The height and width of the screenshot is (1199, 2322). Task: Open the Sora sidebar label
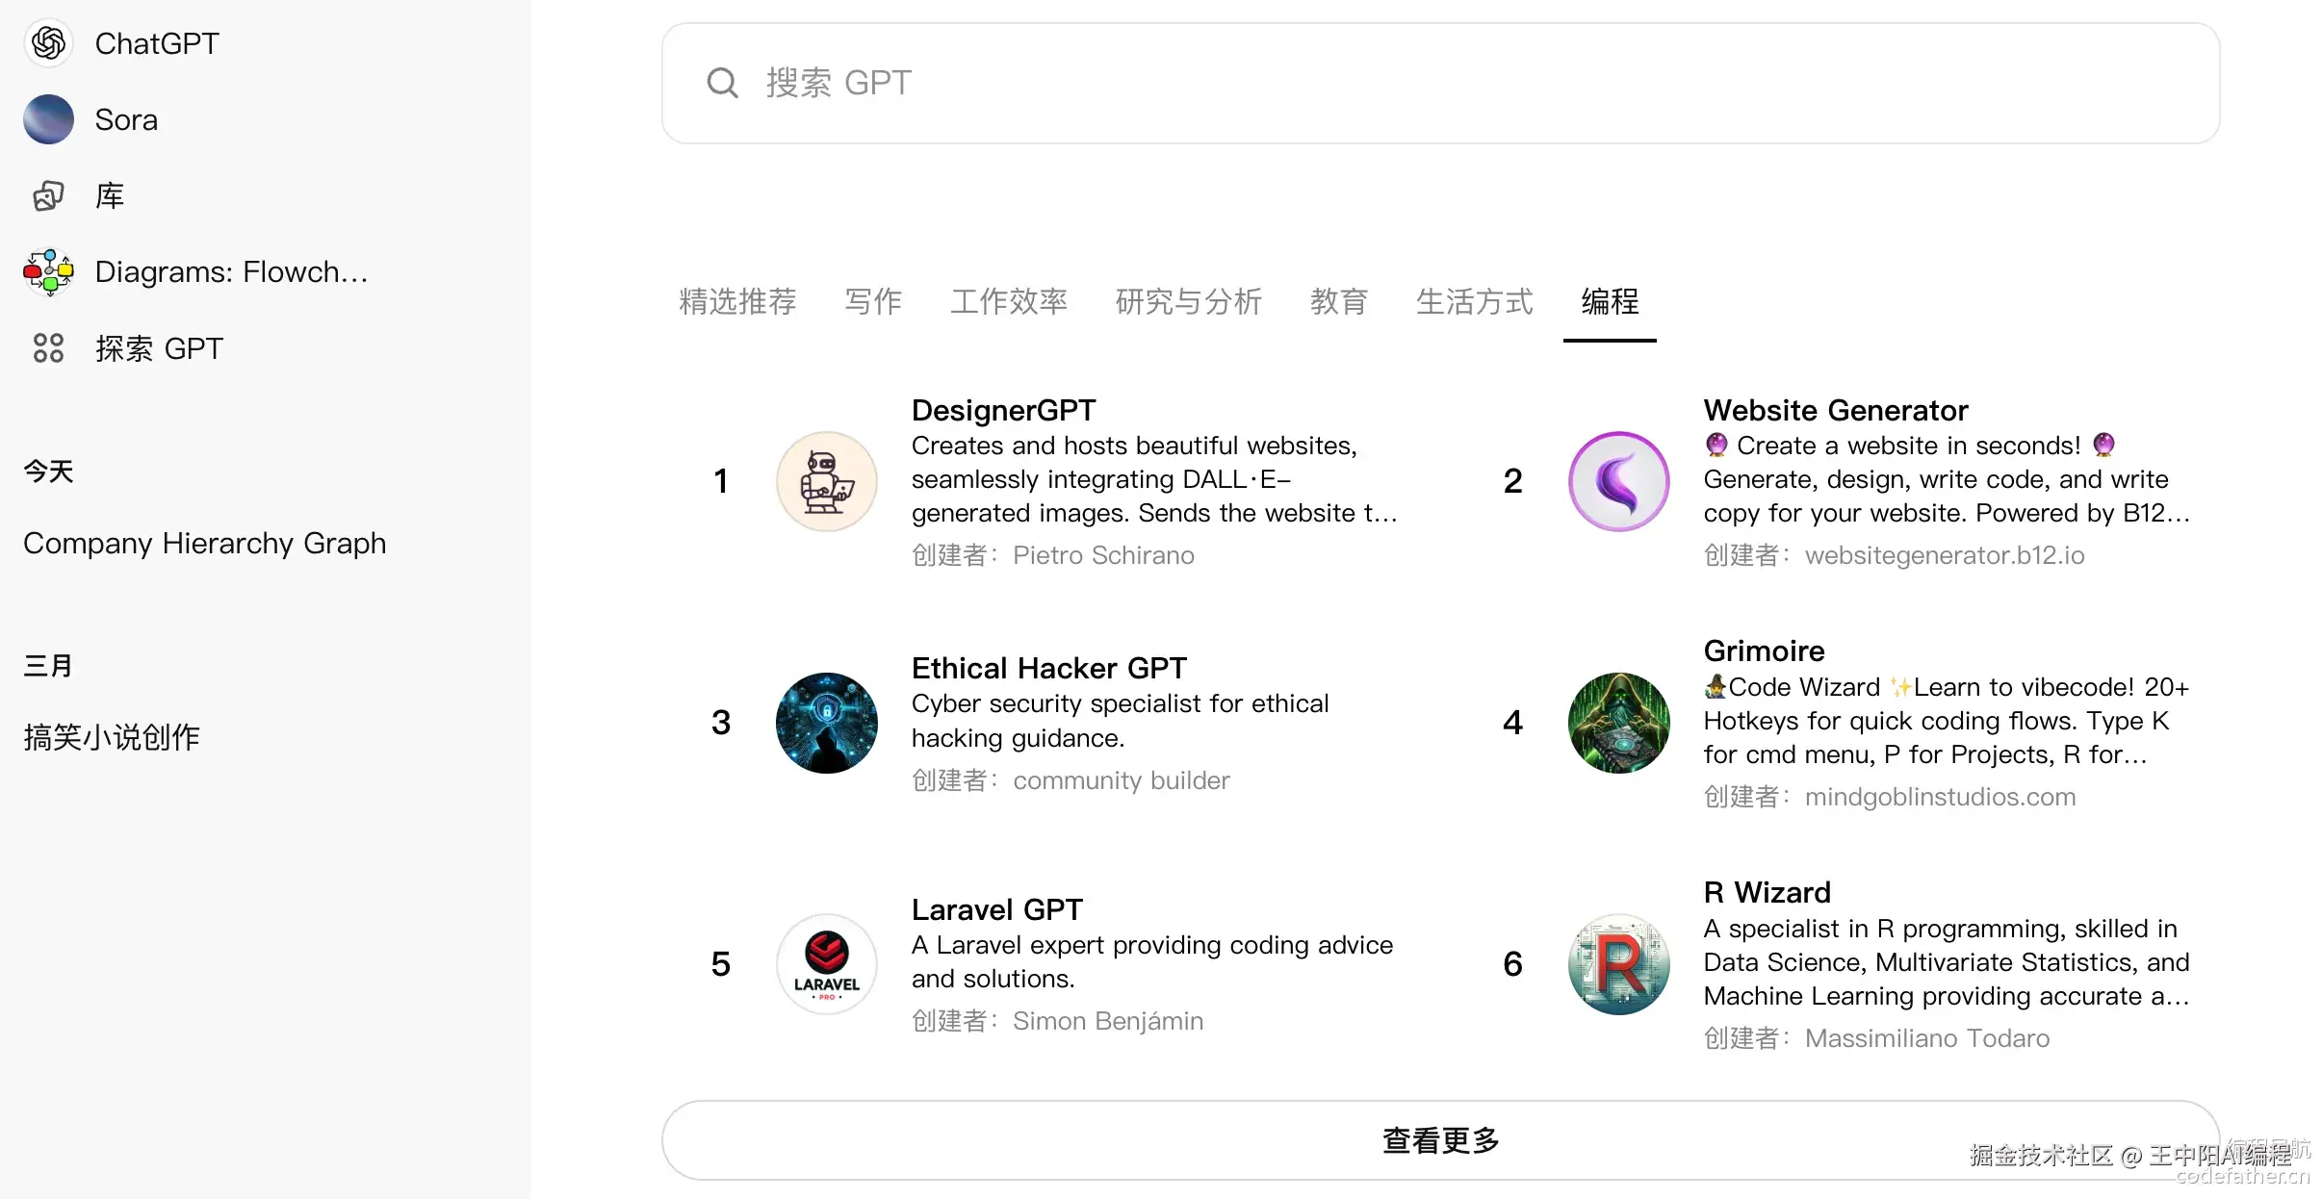pos(126,119)
